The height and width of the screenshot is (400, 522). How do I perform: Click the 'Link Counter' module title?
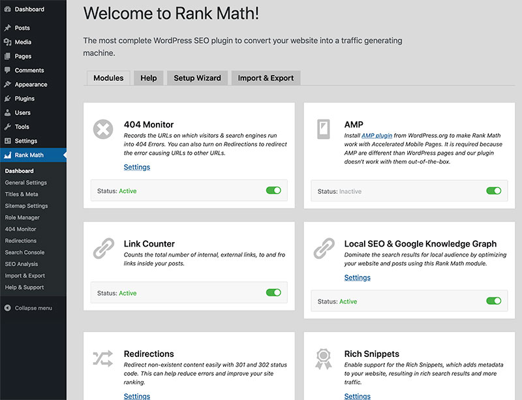pyautogui.click(x=149, y=244)
